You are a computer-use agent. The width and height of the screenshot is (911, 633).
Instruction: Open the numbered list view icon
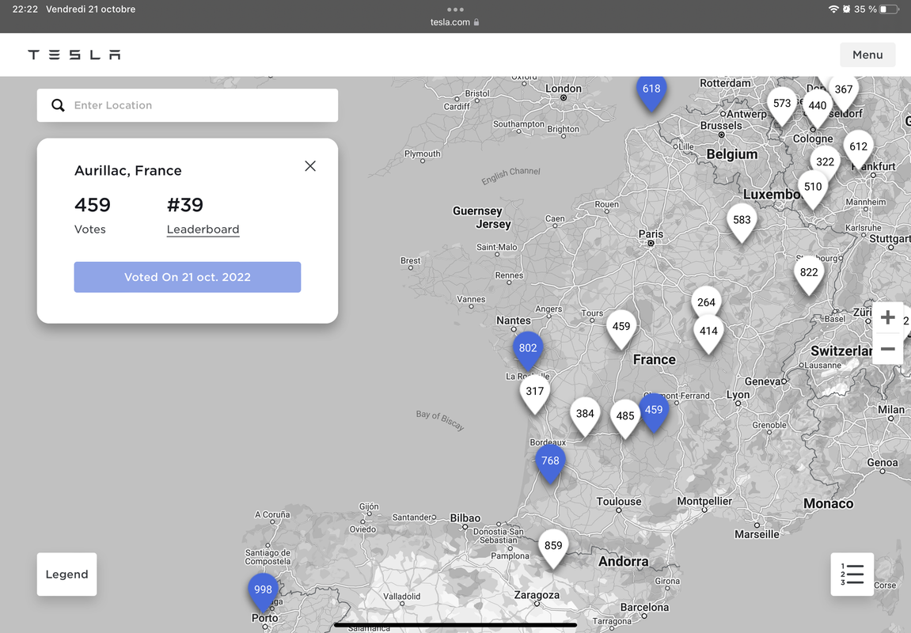(852, 574)
